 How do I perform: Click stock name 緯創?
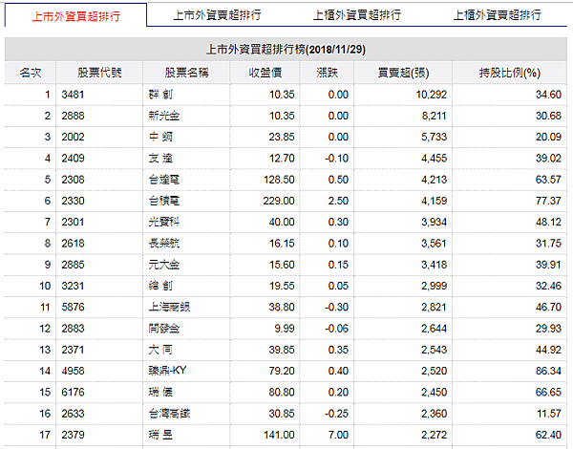tap(160, 286)
